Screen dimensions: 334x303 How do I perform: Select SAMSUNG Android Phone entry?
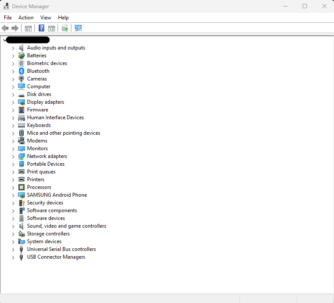(x=57, y=195)
